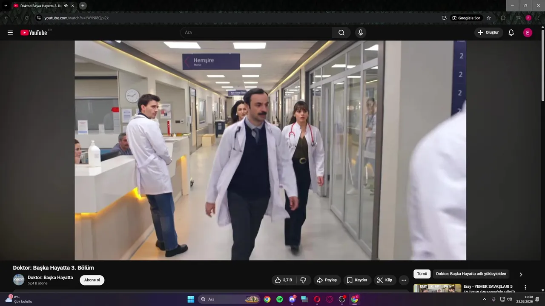
Task: Open OBS Studio from the taskbar
Action: pos(342,299)
